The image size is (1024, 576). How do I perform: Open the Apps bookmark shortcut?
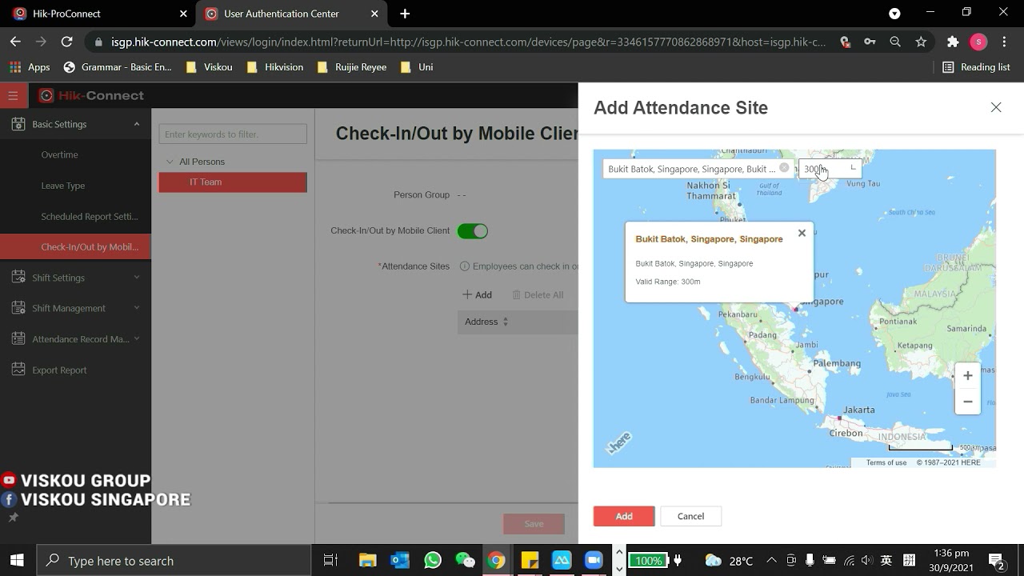(30, 67)
